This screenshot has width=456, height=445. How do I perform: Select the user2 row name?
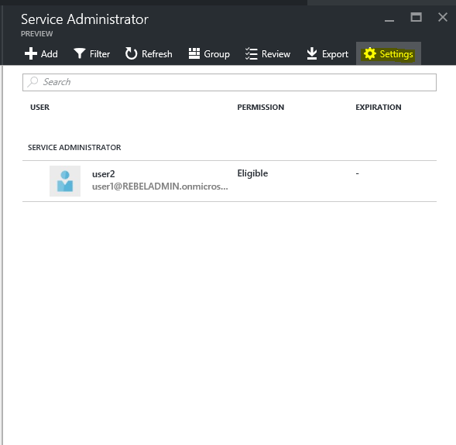pos(104,174)
